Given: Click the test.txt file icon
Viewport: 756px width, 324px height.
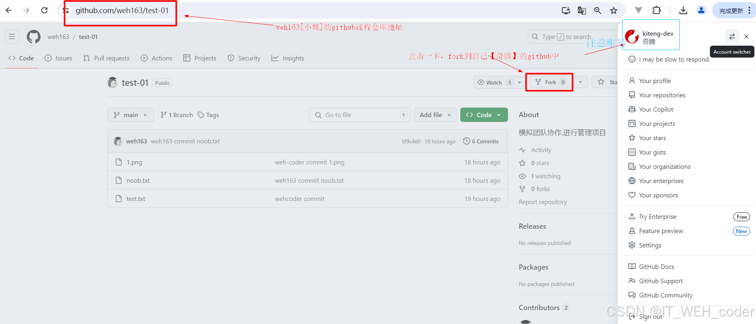Looking at the screenshot, I should point(118,199).
